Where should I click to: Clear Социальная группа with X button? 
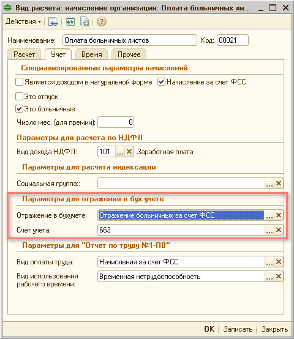pos(279,184)
